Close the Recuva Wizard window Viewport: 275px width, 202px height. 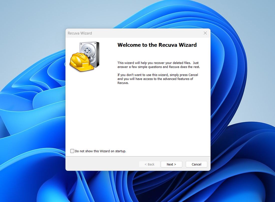pyautogui.click(x=205, y=33)
